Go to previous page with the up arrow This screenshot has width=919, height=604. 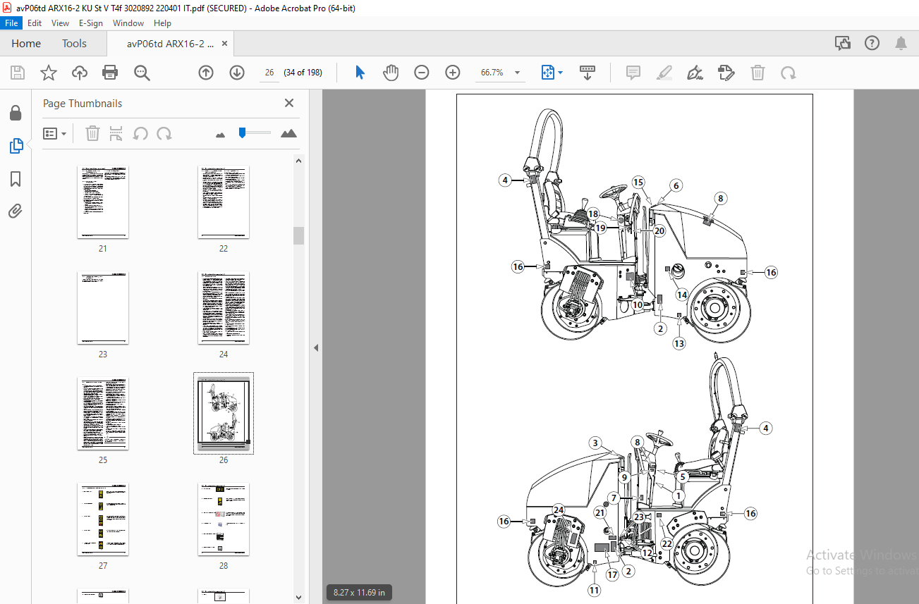point(206,73)
